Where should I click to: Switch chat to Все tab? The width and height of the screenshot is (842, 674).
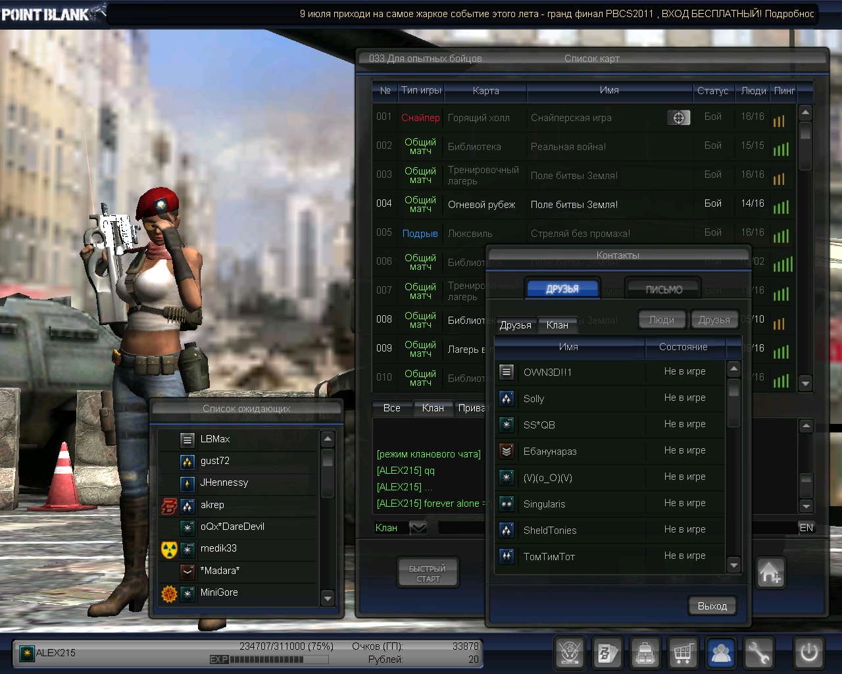pyautogui.click(x=392, y=408)
